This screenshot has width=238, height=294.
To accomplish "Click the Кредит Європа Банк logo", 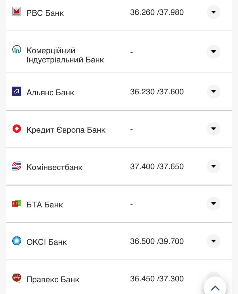I will click(x=17, y=129).
